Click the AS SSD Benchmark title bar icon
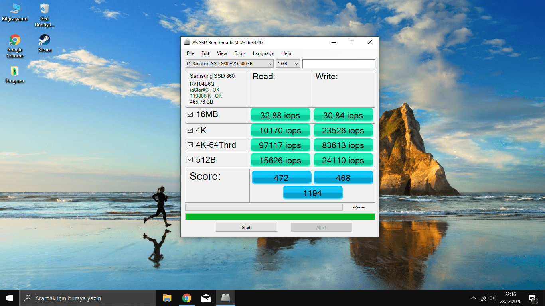545x306 pixels. pos(187,42)
